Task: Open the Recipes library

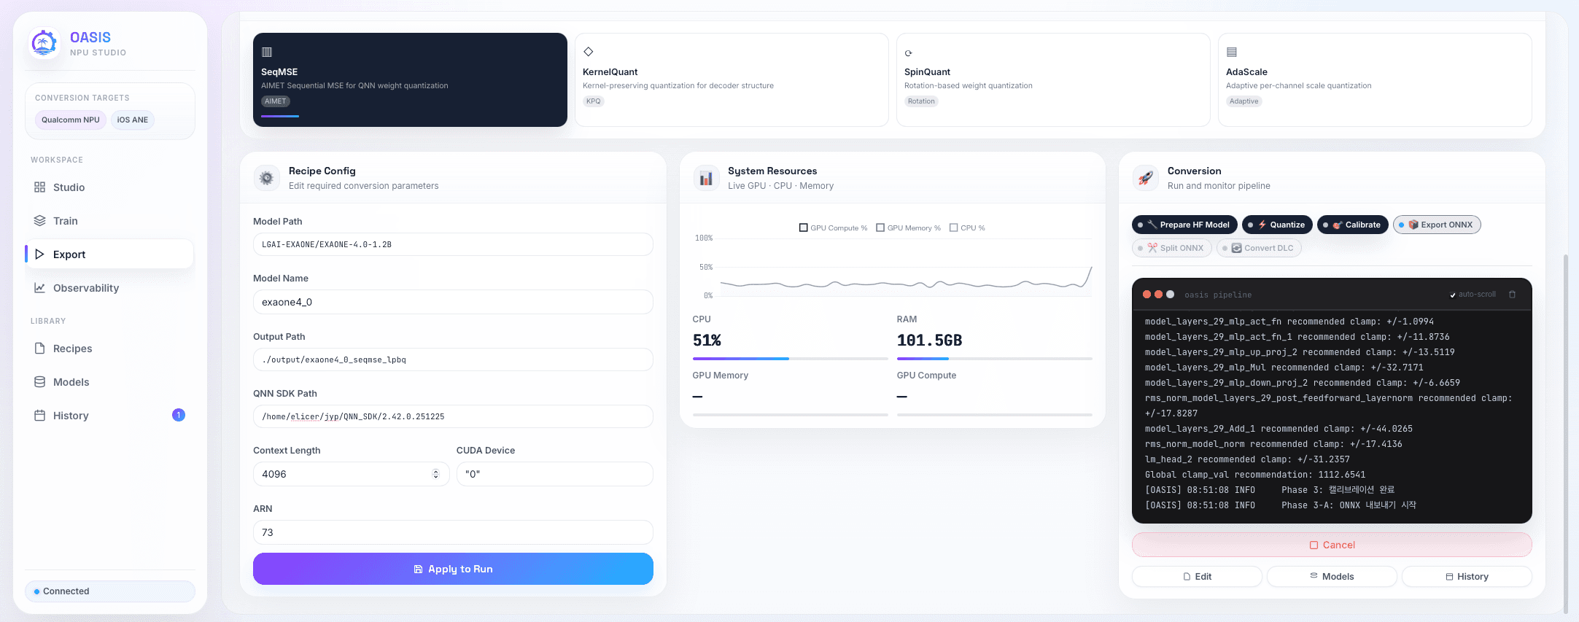Action: [x=109, y=349]
